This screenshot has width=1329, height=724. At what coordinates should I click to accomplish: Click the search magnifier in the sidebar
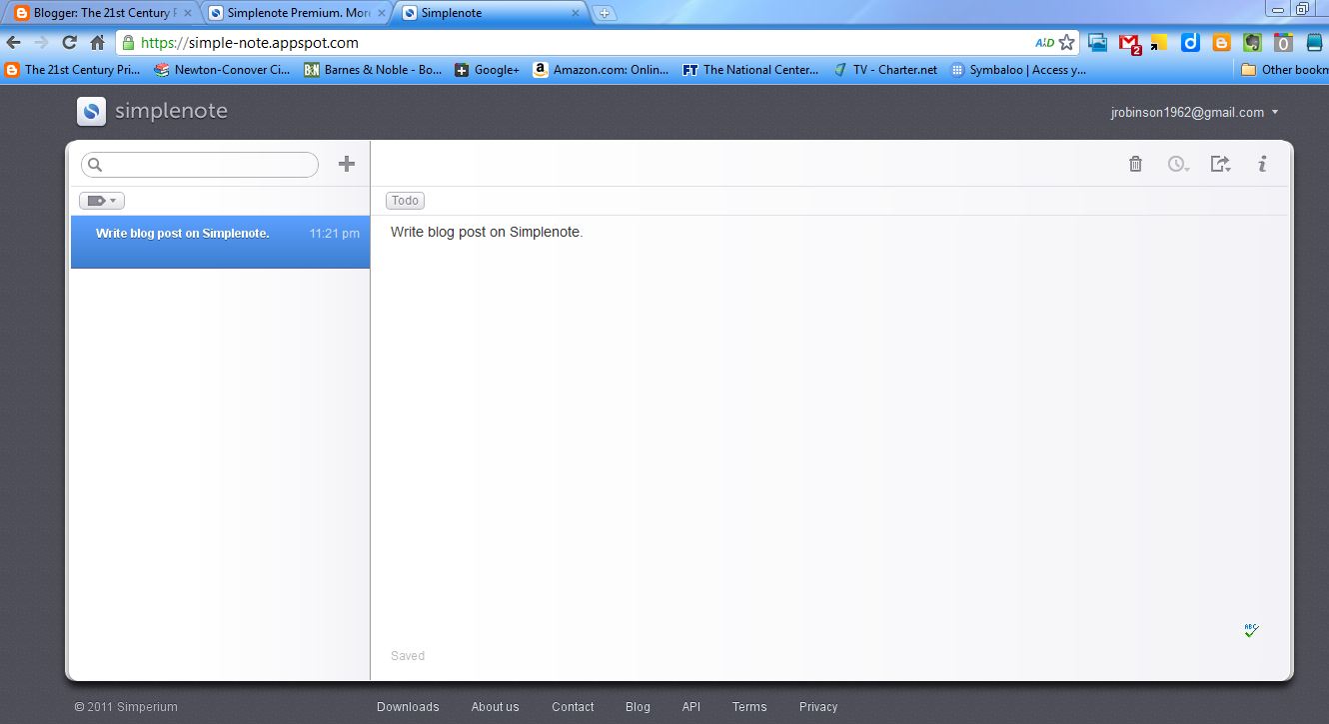95,164
